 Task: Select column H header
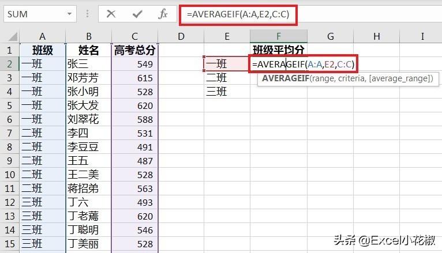pos(377,36)
